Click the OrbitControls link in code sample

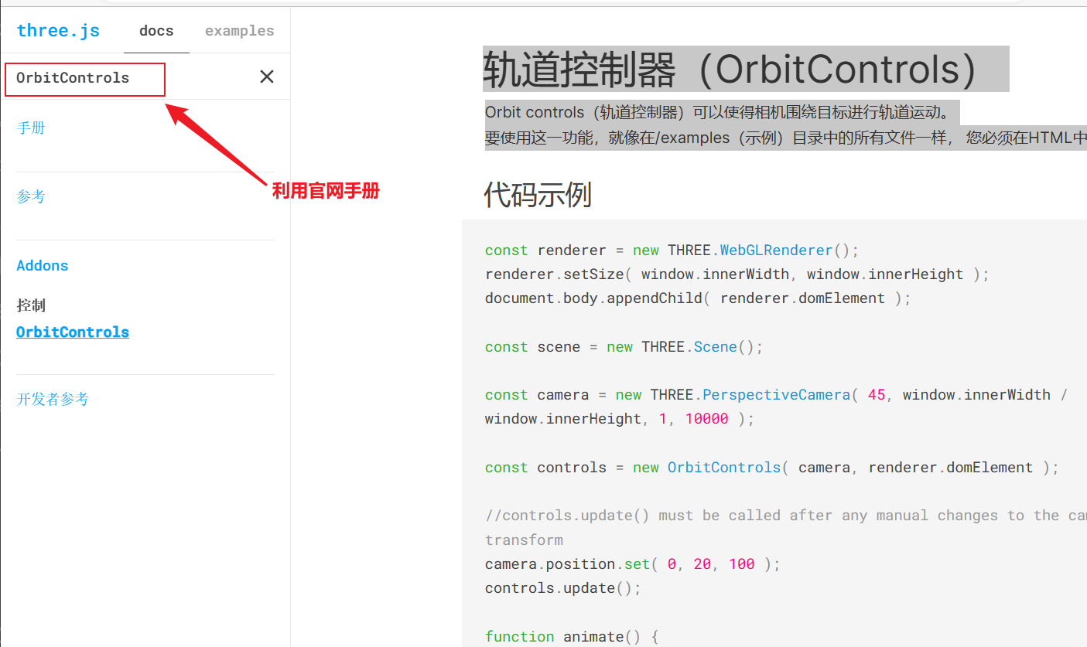click(724, 467)
